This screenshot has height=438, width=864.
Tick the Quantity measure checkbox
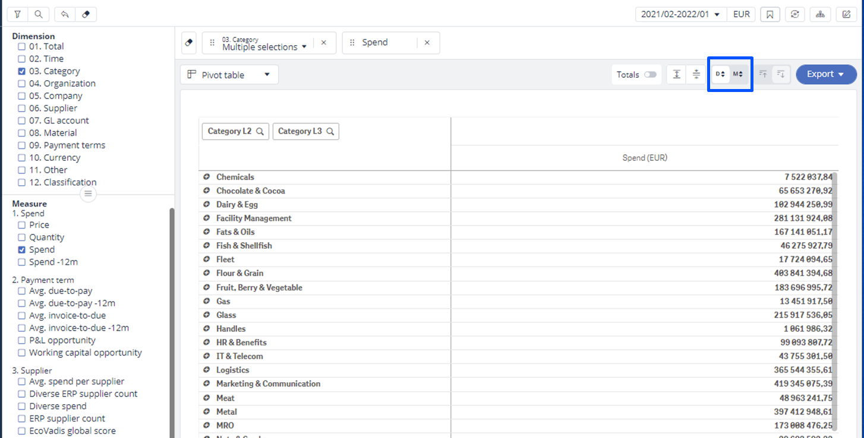point(22,237)
